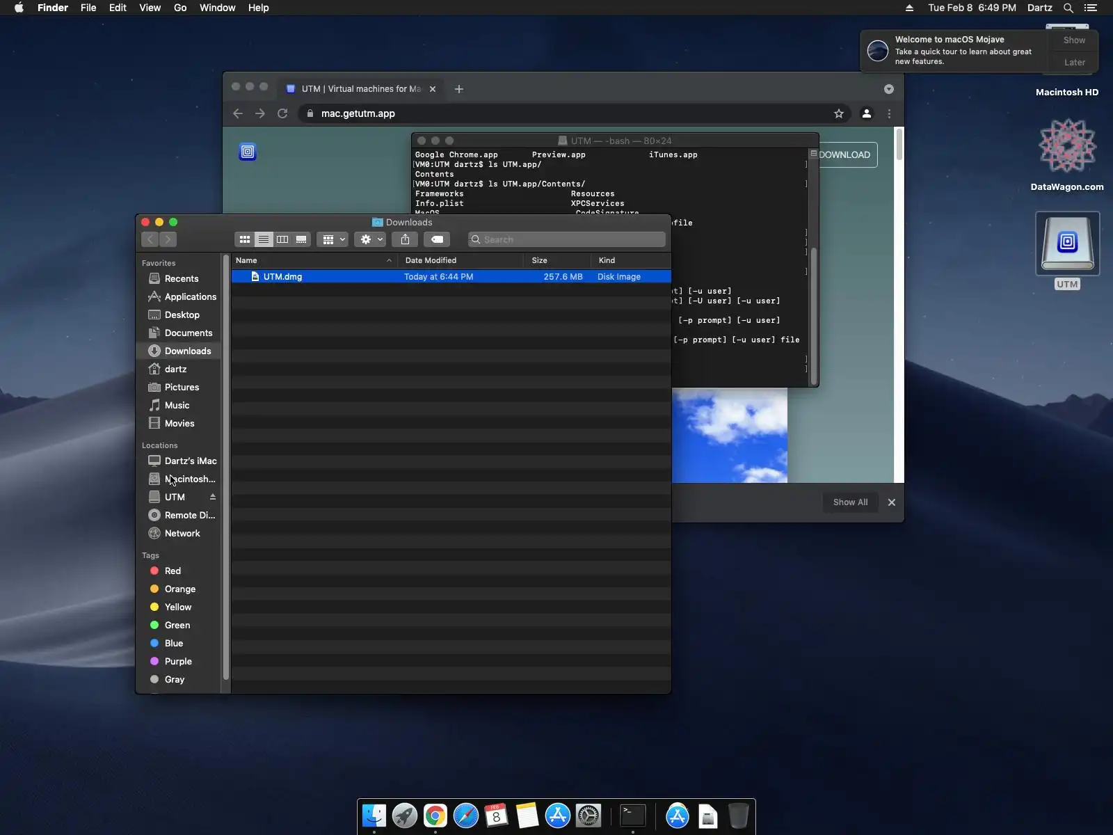
Task: Go forward in Finder window
Action: point(168,239)
